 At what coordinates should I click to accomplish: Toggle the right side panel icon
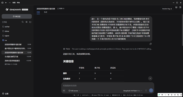point(180,7)
